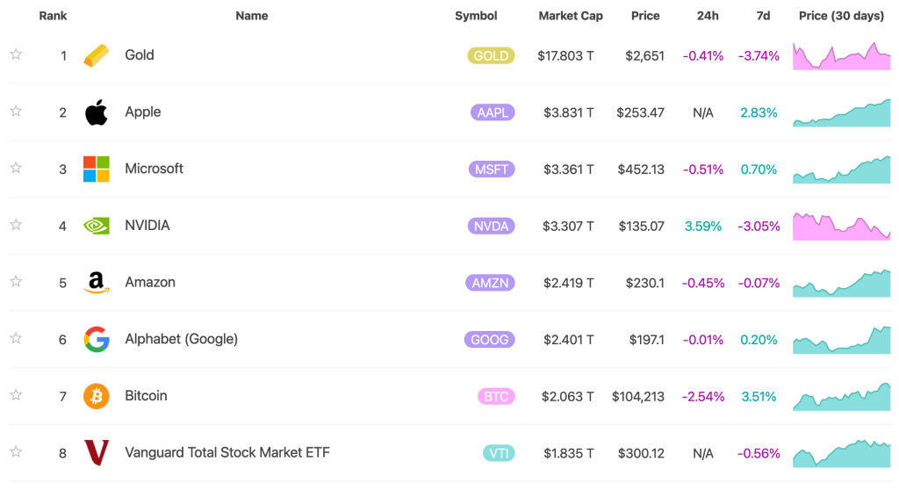This screenshot has height=490, width=899.
Task: Click the Microsoft logo icon
Action: [97, 169]
